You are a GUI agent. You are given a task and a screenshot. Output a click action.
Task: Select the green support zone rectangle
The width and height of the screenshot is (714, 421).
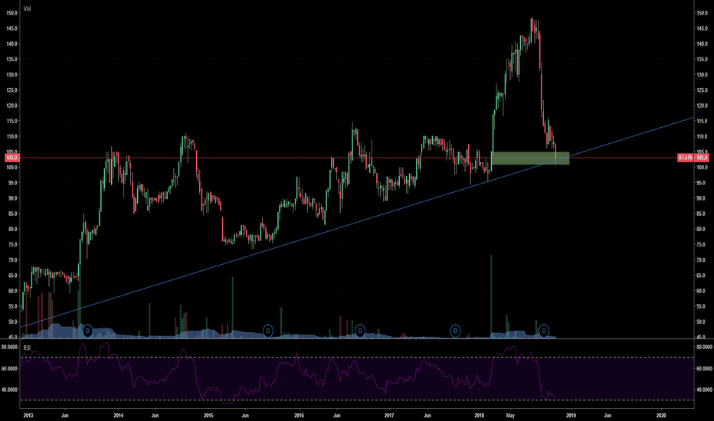(x=530, y=158)
